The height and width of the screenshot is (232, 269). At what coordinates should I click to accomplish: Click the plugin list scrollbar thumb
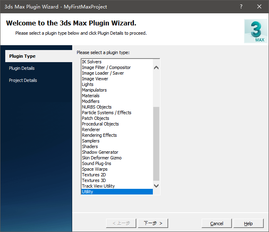(156, 143)
